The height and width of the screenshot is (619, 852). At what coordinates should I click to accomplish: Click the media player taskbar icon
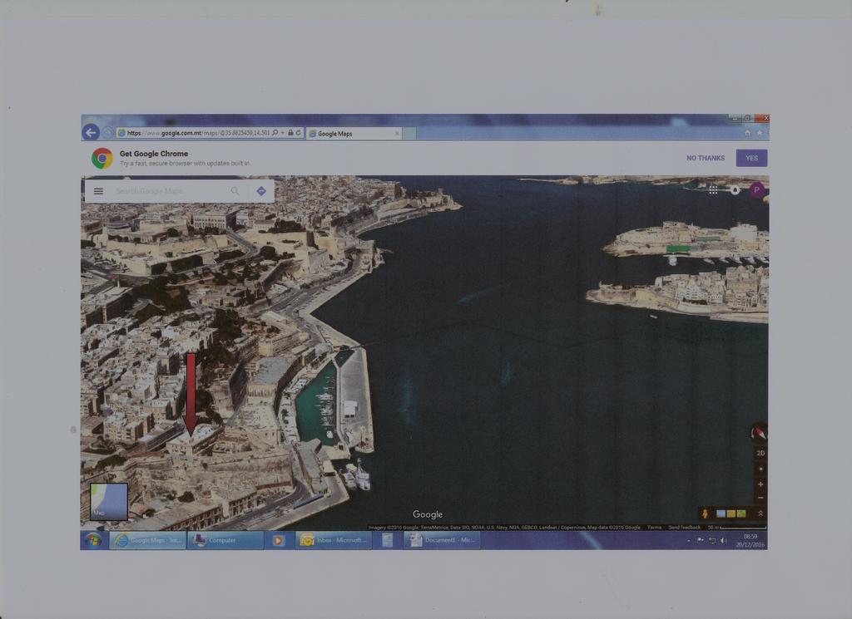click(278, 540)
